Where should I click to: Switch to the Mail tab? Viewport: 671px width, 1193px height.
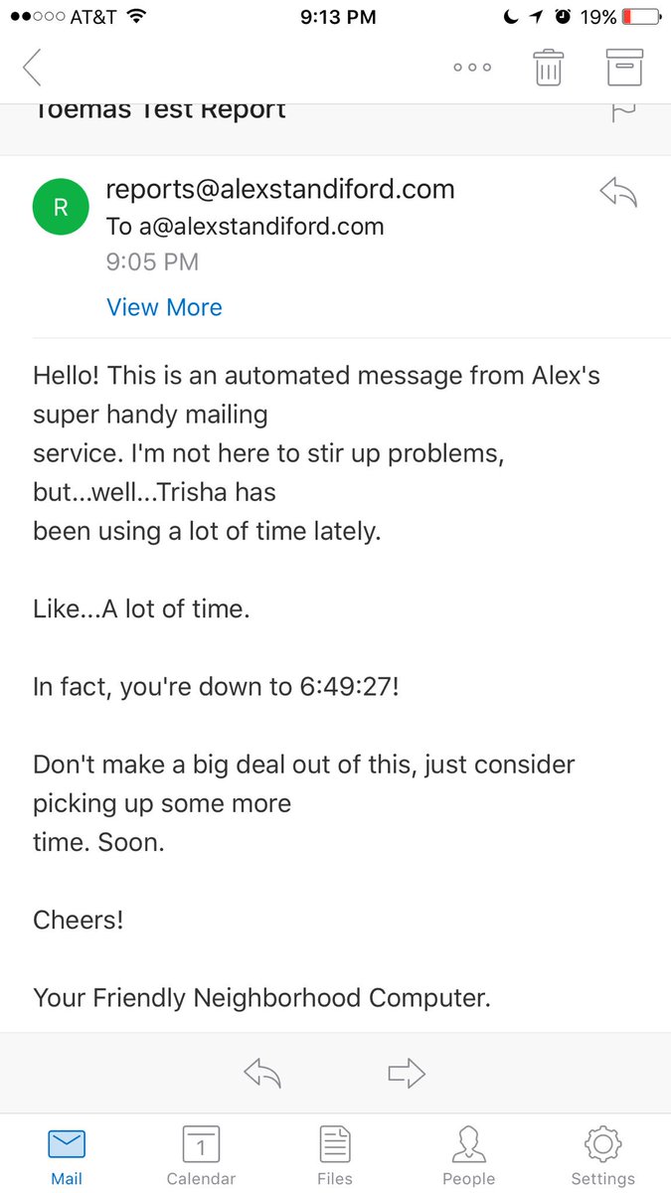67,1156
